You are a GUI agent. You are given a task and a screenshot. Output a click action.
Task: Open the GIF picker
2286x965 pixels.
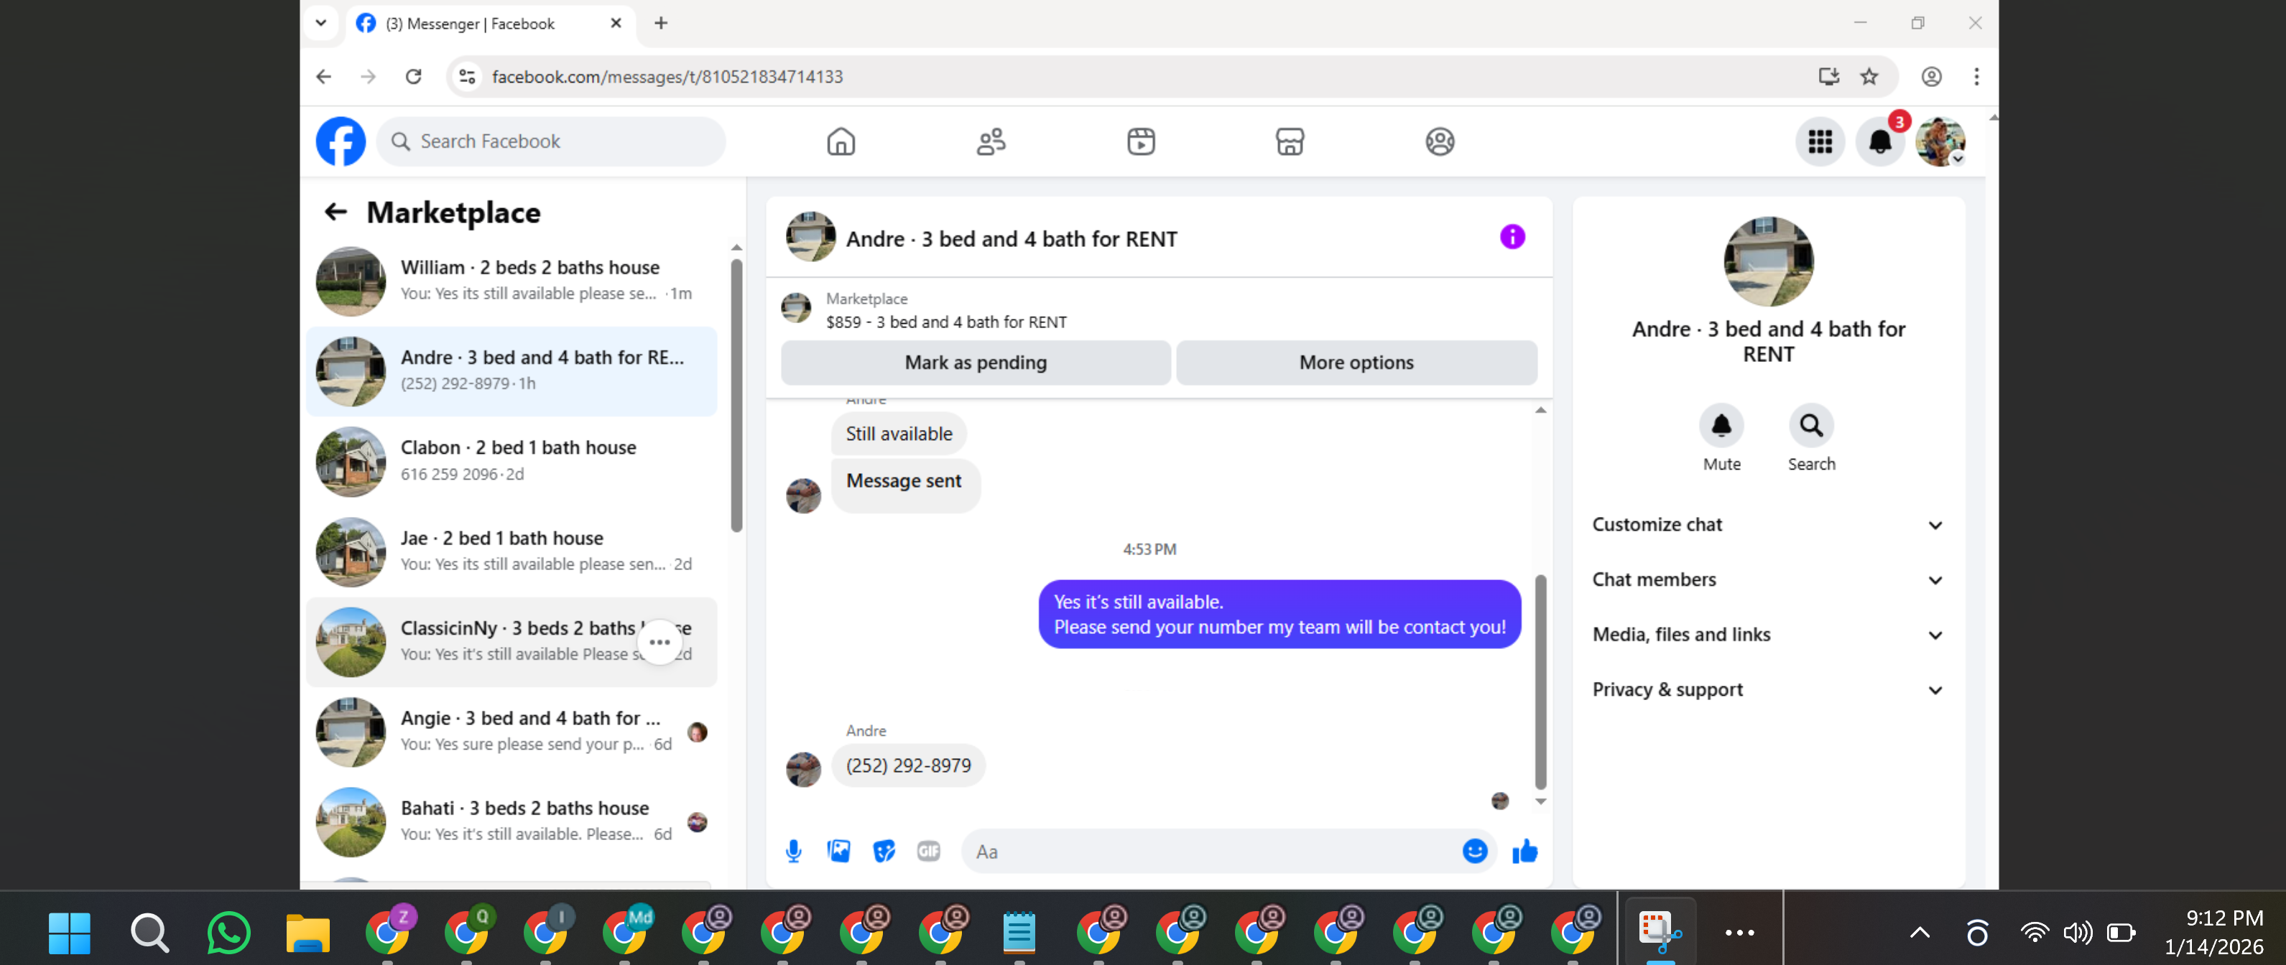click(x=928, y=852)
